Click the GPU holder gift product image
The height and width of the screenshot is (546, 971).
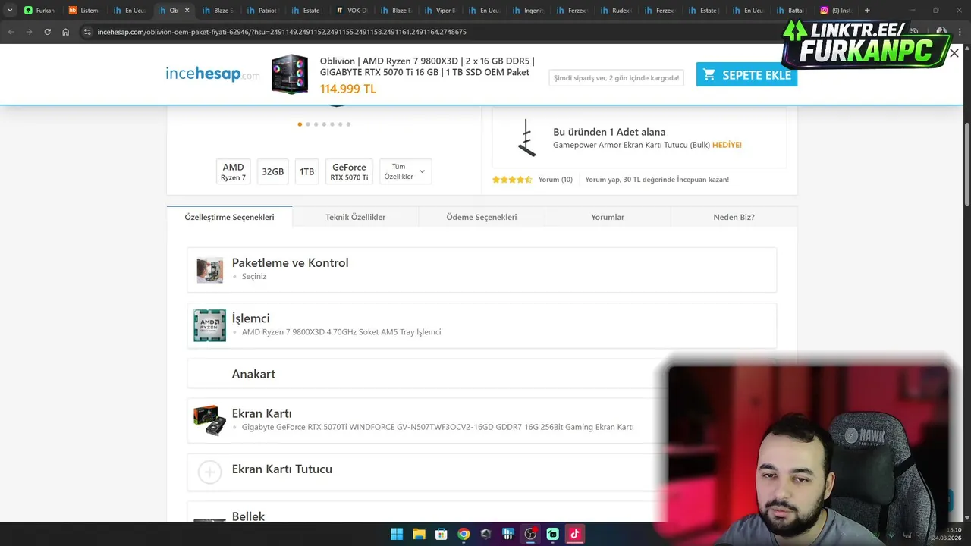526,138
